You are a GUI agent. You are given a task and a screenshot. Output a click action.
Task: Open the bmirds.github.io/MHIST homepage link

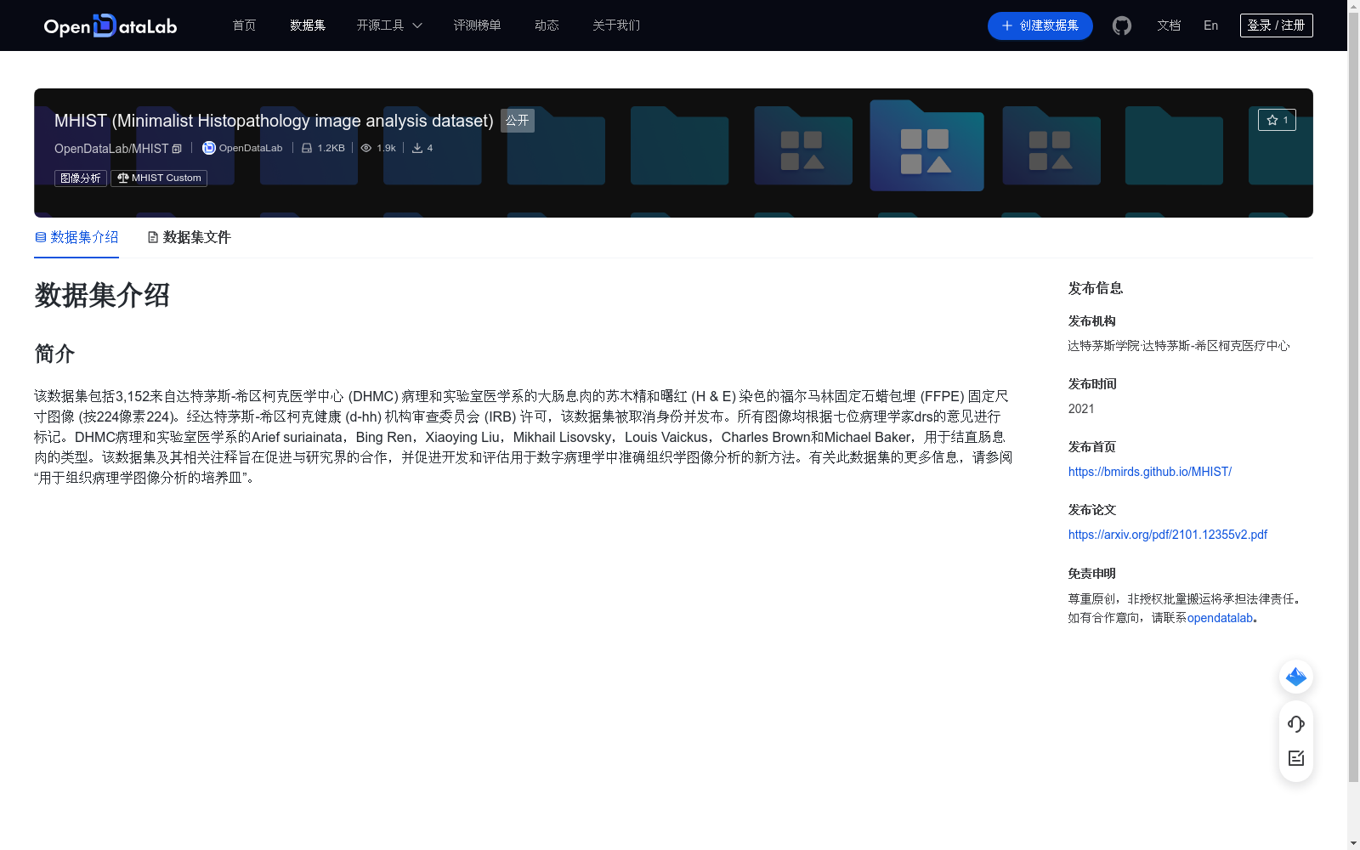click(1150, 472)
